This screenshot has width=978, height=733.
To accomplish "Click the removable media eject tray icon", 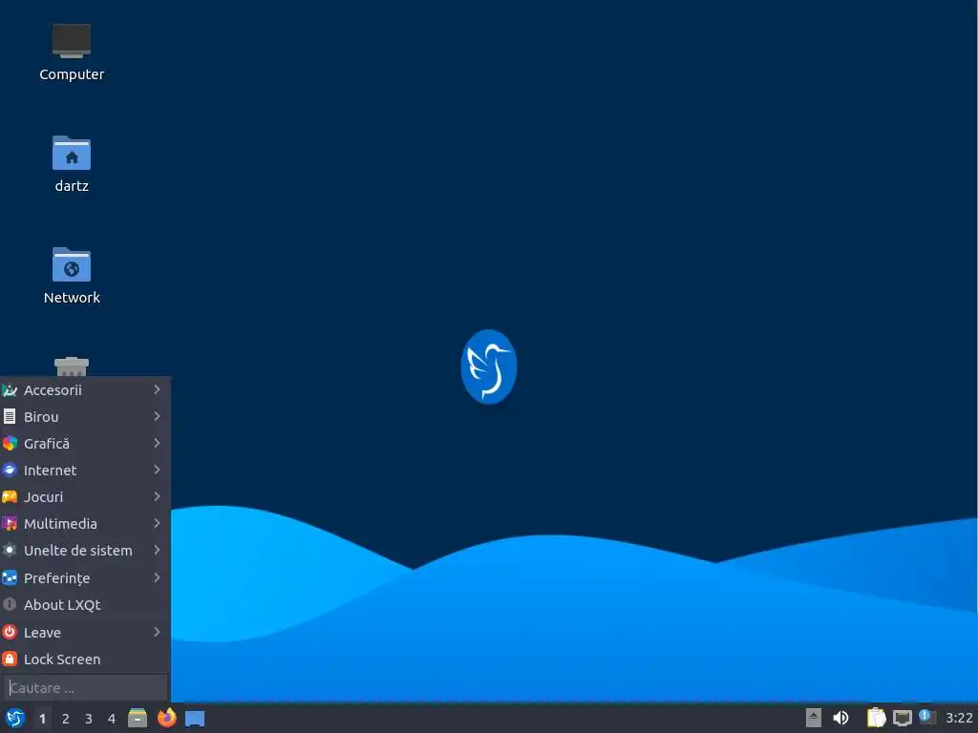I will tap(813, 718).
